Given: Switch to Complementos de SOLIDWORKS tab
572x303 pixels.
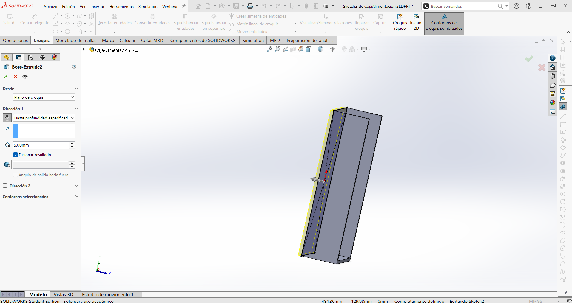Looking at the screenshot, I should coord(203,41).
